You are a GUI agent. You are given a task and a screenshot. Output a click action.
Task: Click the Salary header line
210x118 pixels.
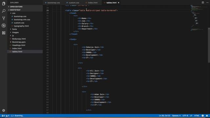85,24
